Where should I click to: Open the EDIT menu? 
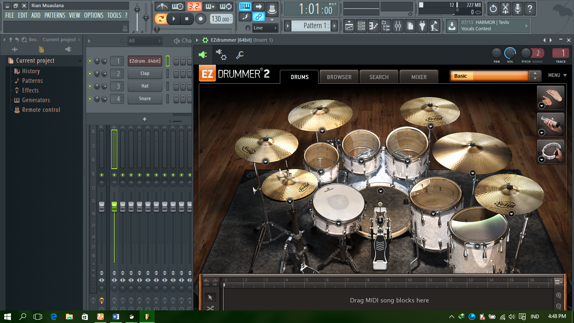(x=23, y=15)
